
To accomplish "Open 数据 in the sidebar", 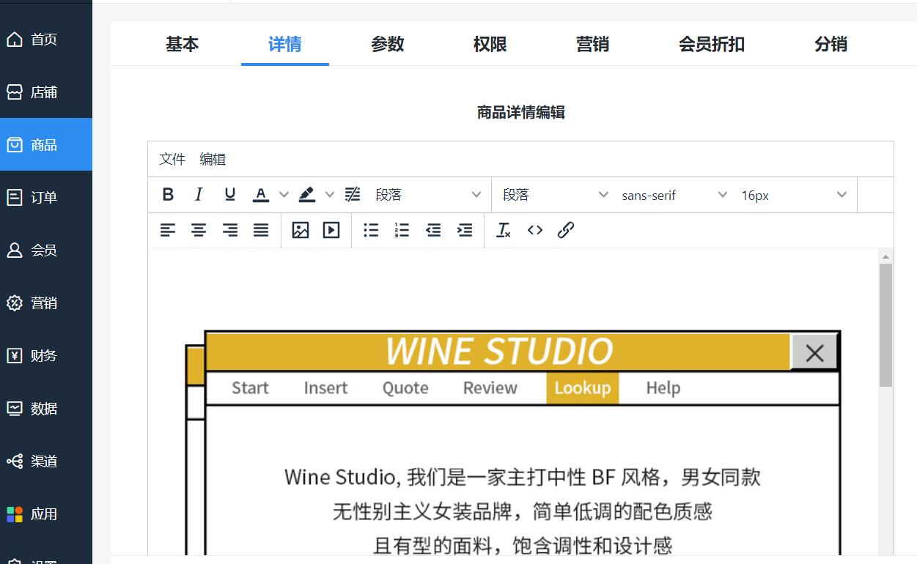I will [x=46, y=409].
